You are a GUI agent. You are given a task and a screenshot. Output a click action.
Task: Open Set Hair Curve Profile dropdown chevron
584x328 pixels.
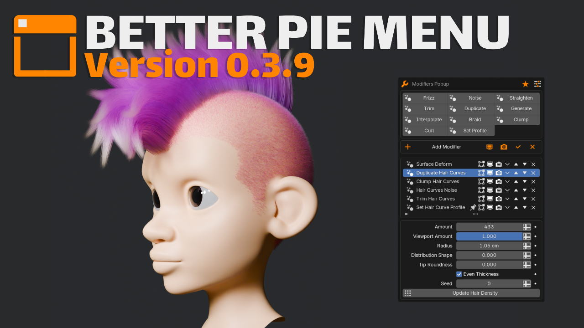(x=507, y=208)
